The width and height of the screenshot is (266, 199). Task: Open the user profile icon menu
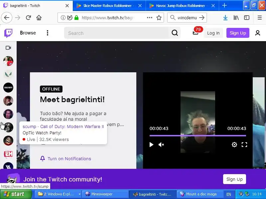click(257, 33)
